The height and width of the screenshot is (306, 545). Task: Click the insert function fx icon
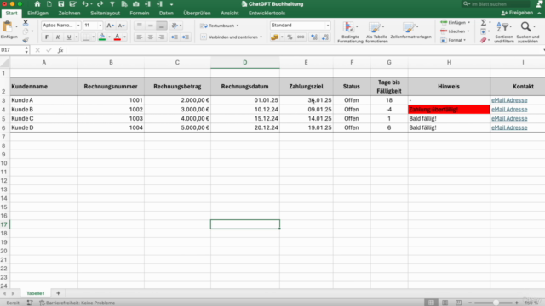(x=60, y=50)
